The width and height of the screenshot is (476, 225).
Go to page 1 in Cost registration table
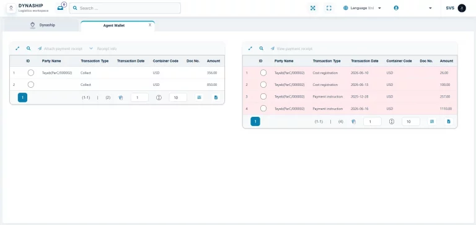[255, 121]
